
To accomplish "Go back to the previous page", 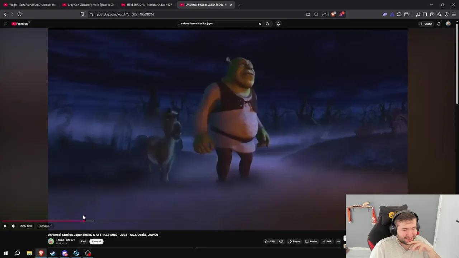I will pos(5,14).
